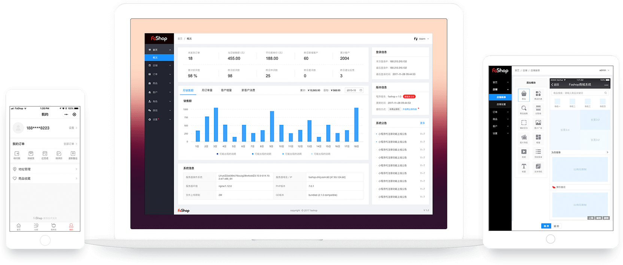Screen dimensions: 623x265
Task: Click 保存 button on tablet
Action: [x=546, y=226]
